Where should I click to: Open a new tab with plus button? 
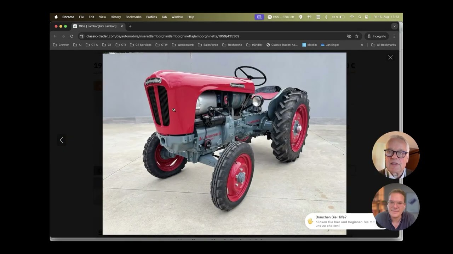pyautogui.click(x=130, y=26)
